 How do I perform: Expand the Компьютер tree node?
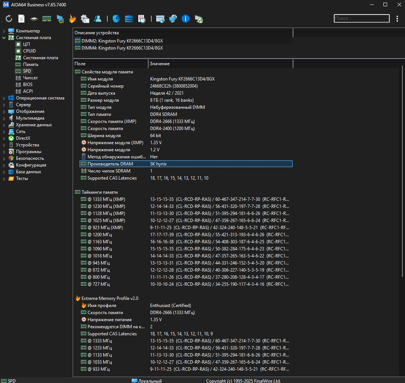[x=4, y=31]
